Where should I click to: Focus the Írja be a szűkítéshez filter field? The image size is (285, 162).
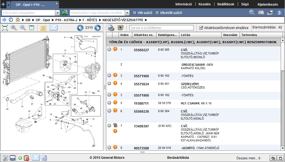coord(161,28)
